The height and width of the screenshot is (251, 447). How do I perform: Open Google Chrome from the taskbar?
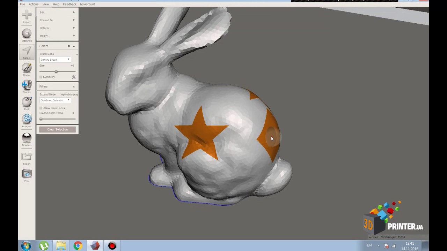[x=78, y=246]
